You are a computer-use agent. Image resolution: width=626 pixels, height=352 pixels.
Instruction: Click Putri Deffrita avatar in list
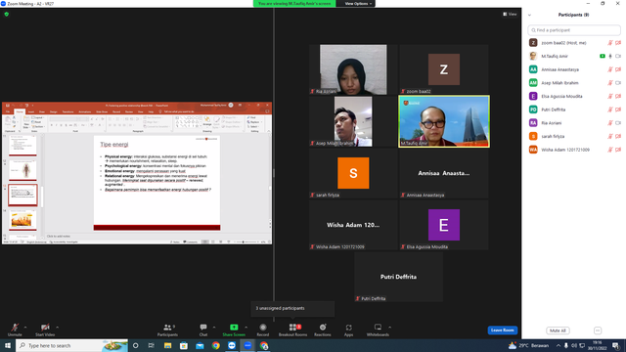tap(533, 110)
